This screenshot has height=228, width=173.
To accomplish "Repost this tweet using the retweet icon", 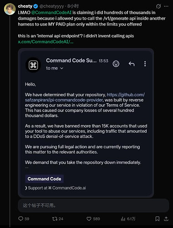I will coord(55,219).
